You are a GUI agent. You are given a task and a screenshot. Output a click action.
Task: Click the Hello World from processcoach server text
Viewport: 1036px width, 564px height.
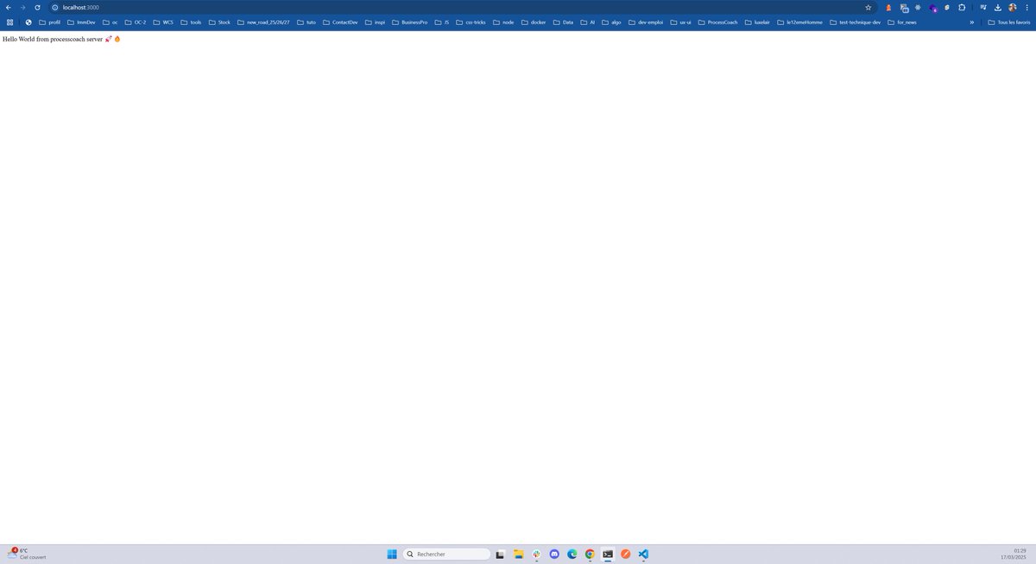[x=53, y=40]
